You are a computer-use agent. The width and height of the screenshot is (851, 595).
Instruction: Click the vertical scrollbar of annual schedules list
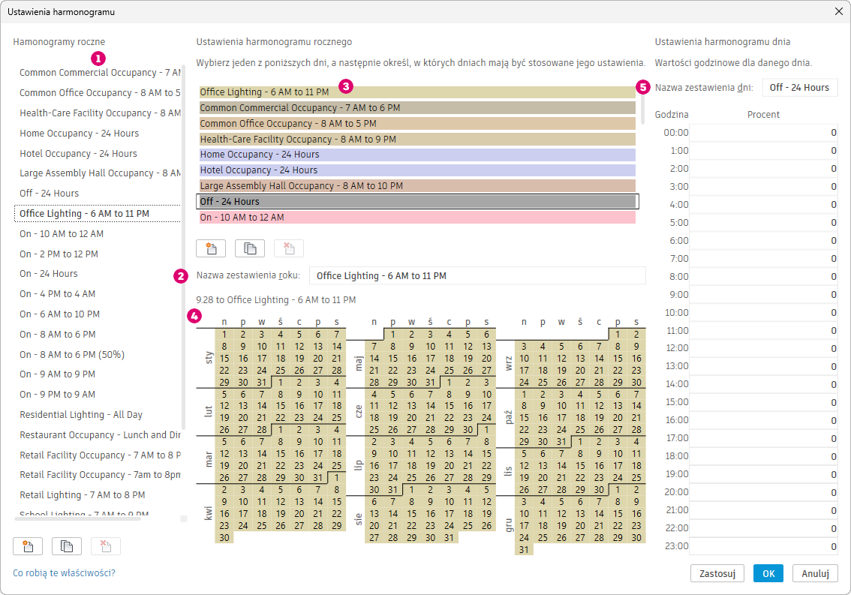tap(183, 247)
